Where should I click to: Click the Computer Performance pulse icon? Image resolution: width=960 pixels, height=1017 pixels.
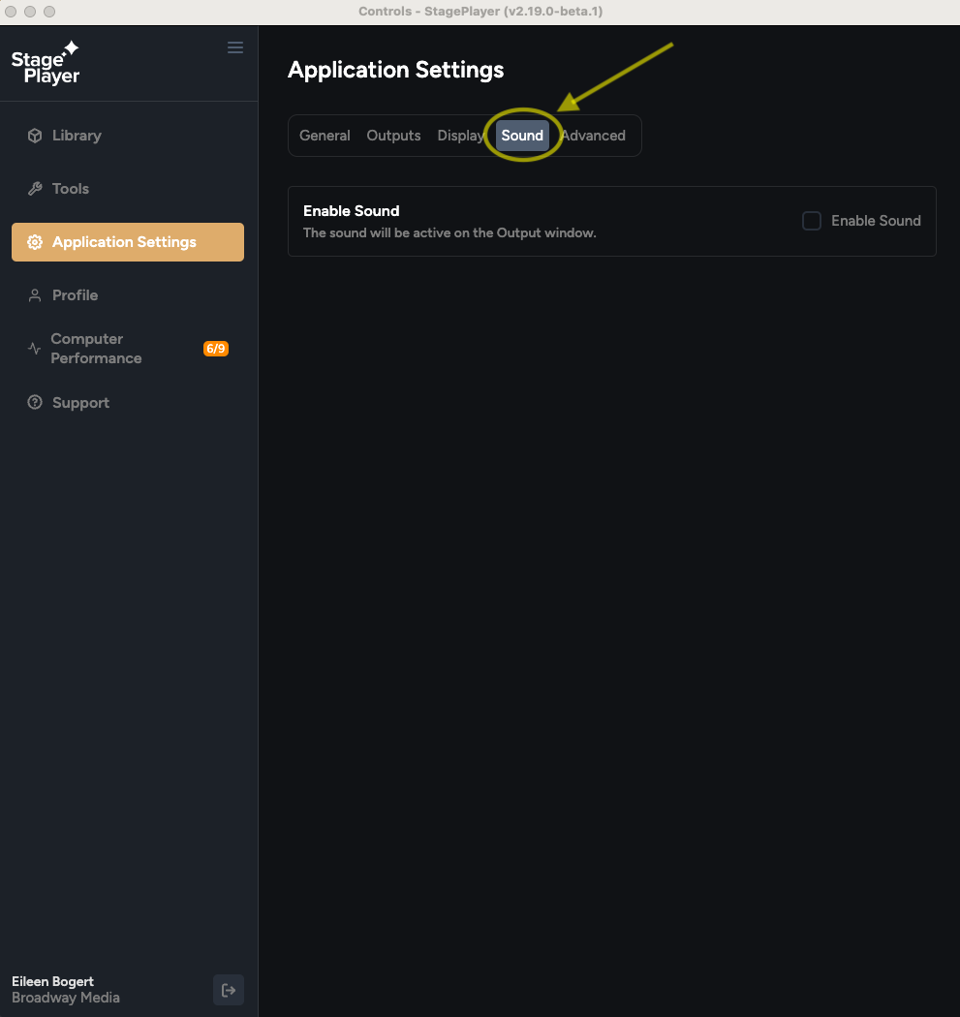click(34, 349)
